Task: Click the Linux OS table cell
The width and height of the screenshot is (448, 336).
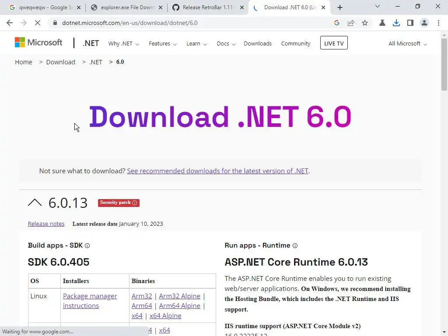Action: pyautogui.click(x=44, y=306)
